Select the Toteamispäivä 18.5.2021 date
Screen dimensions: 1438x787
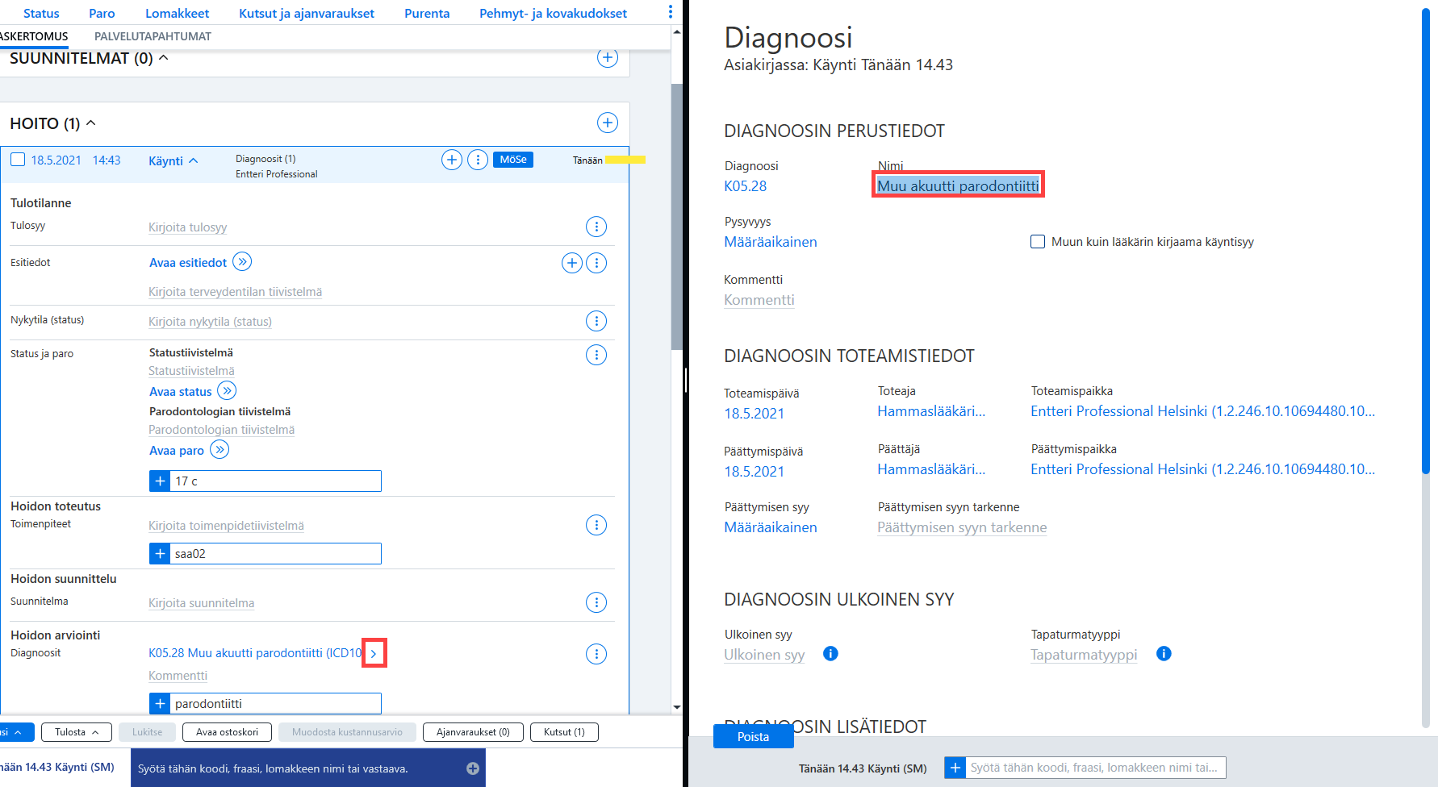point(755,414)
